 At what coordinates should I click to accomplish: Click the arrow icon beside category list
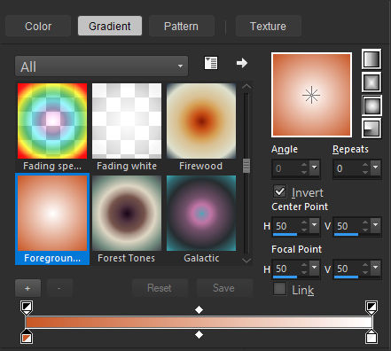click(x=242, y=63)
